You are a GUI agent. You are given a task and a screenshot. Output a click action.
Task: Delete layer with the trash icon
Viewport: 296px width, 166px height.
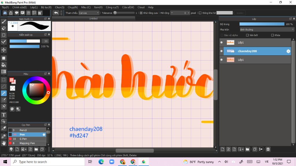coord(268,149)
